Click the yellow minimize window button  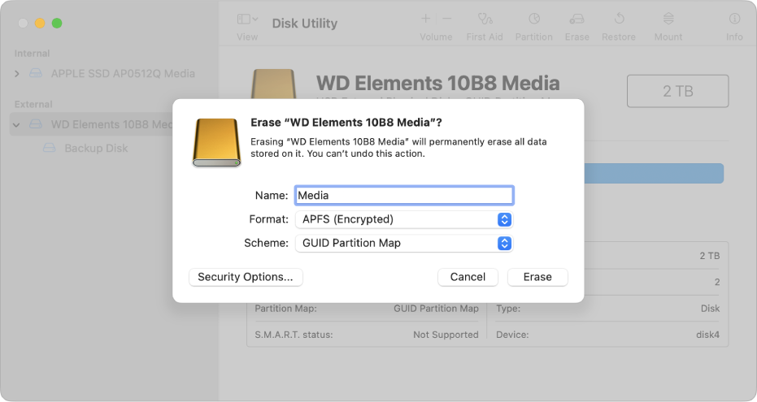tap(40, 23)
